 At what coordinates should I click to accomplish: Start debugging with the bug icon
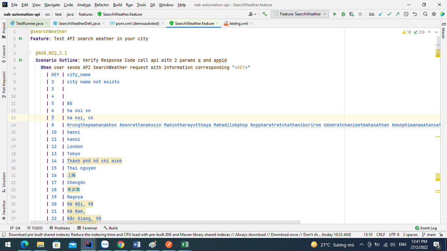click(x=343, y=14)
